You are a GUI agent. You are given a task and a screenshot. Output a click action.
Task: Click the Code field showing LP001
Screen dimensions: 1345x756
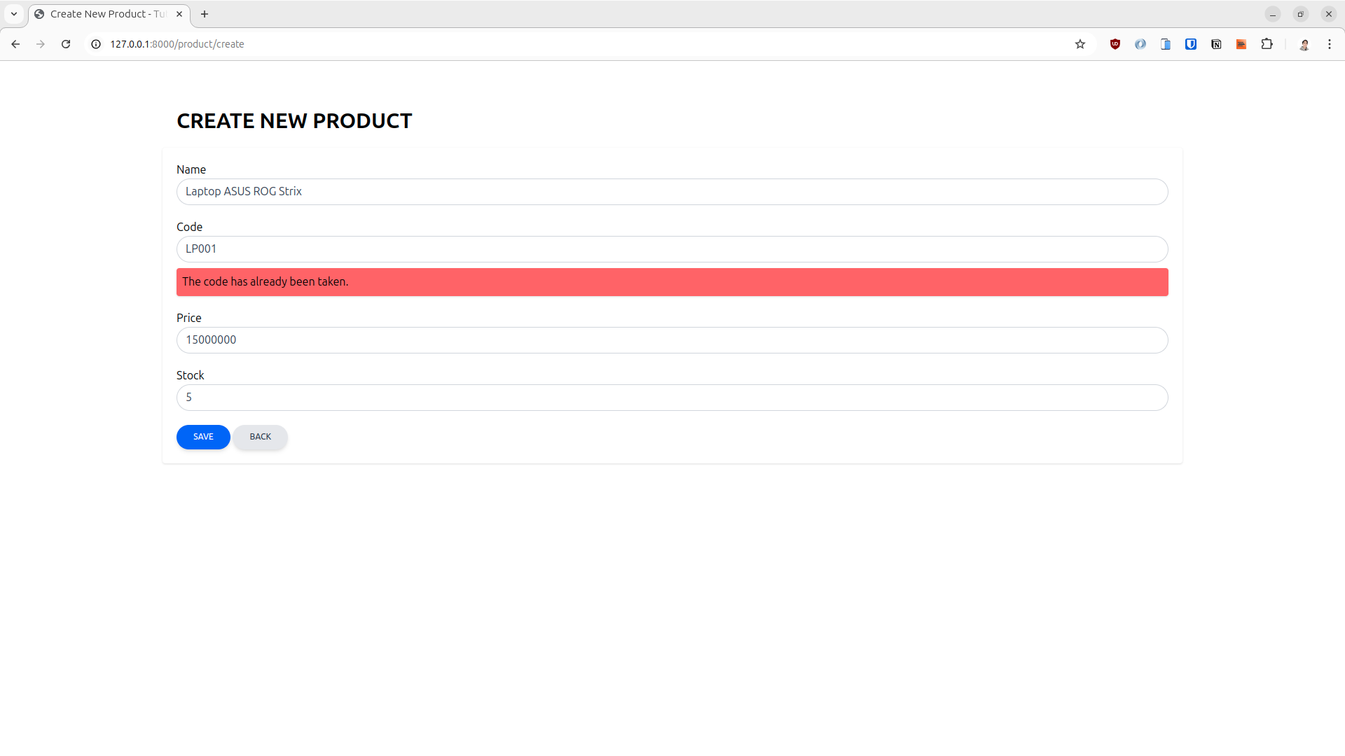[x=672, y=248]
